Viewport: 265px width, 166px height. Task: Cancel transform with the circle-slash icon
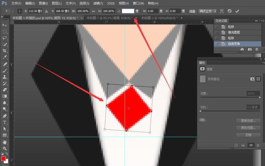229,11
